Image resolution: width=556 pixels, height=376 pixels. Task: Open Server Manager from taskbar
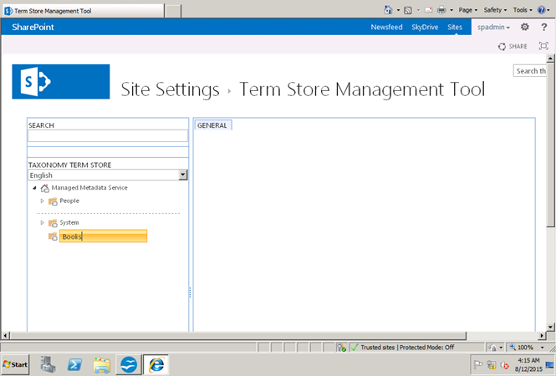point(48,364)
